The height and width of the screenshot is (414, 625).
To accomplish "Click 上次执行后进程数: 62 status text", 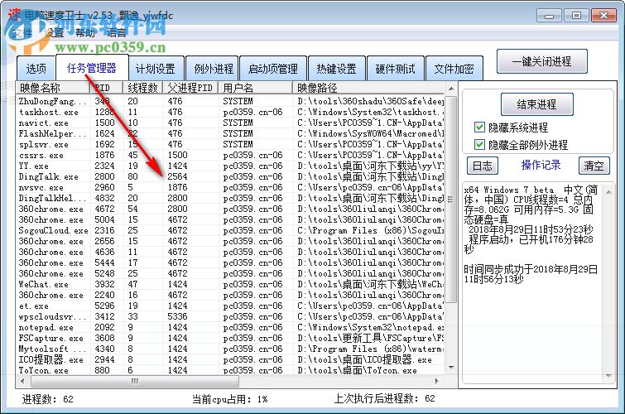I will pyautogui.click(x=385, y=398).
